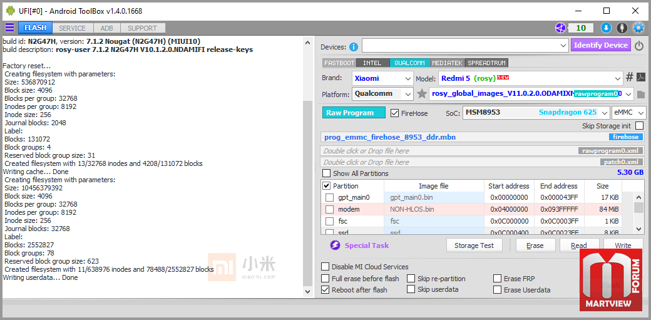Click the counter field showing 10
Image resolution: width=651 pixels, height=320 pixels.
coord(581,28)
